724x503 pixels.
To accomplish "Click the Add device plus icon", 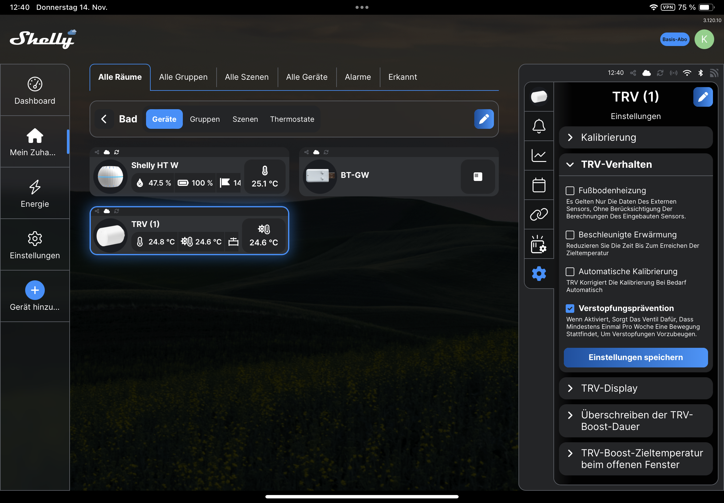I will (35, 290).
